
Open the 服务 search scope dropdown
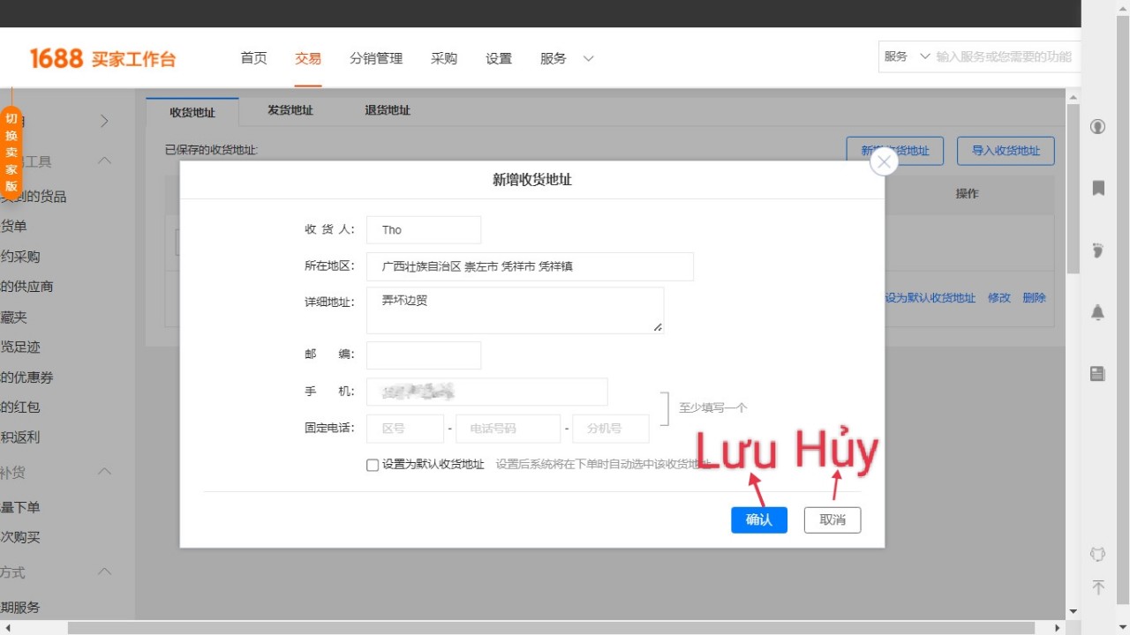tap(907, 56)
